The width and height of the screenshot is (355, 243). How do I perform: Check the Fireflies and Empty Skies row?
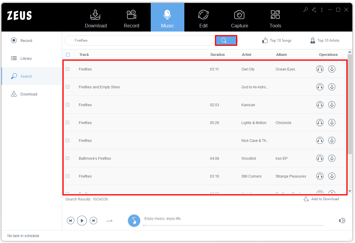(x=67, y=87)
